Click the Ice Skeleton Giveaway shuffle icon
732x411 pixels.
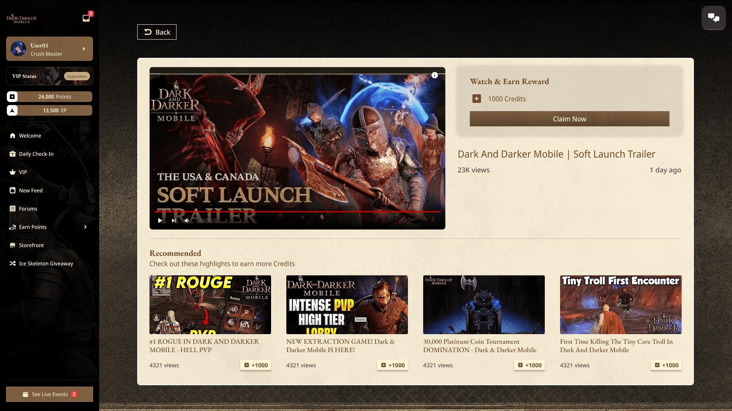click(13, 264)
